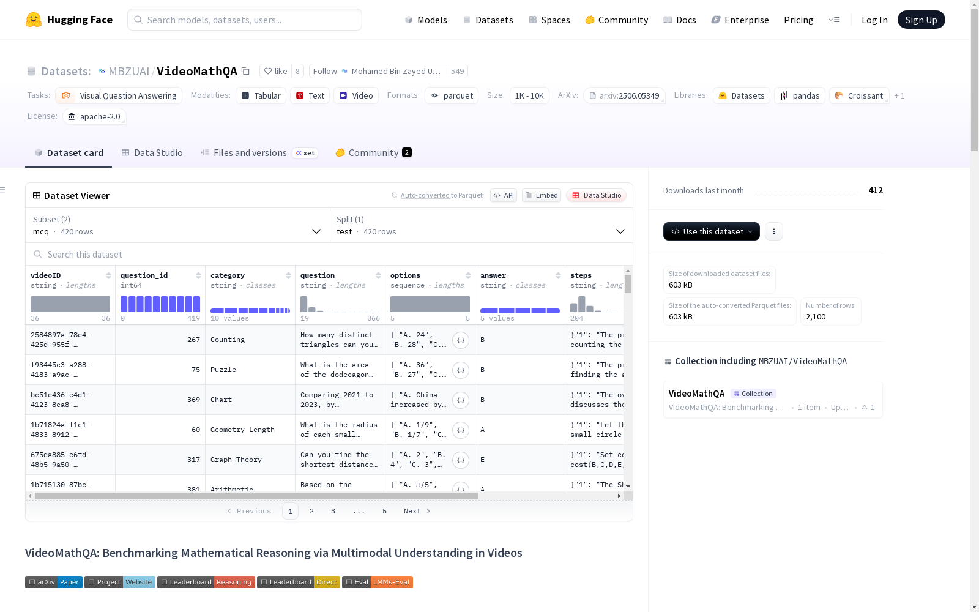The image size is (979, 612).
Task: Focus the Search models, datasets, users field
Action: 245,20
